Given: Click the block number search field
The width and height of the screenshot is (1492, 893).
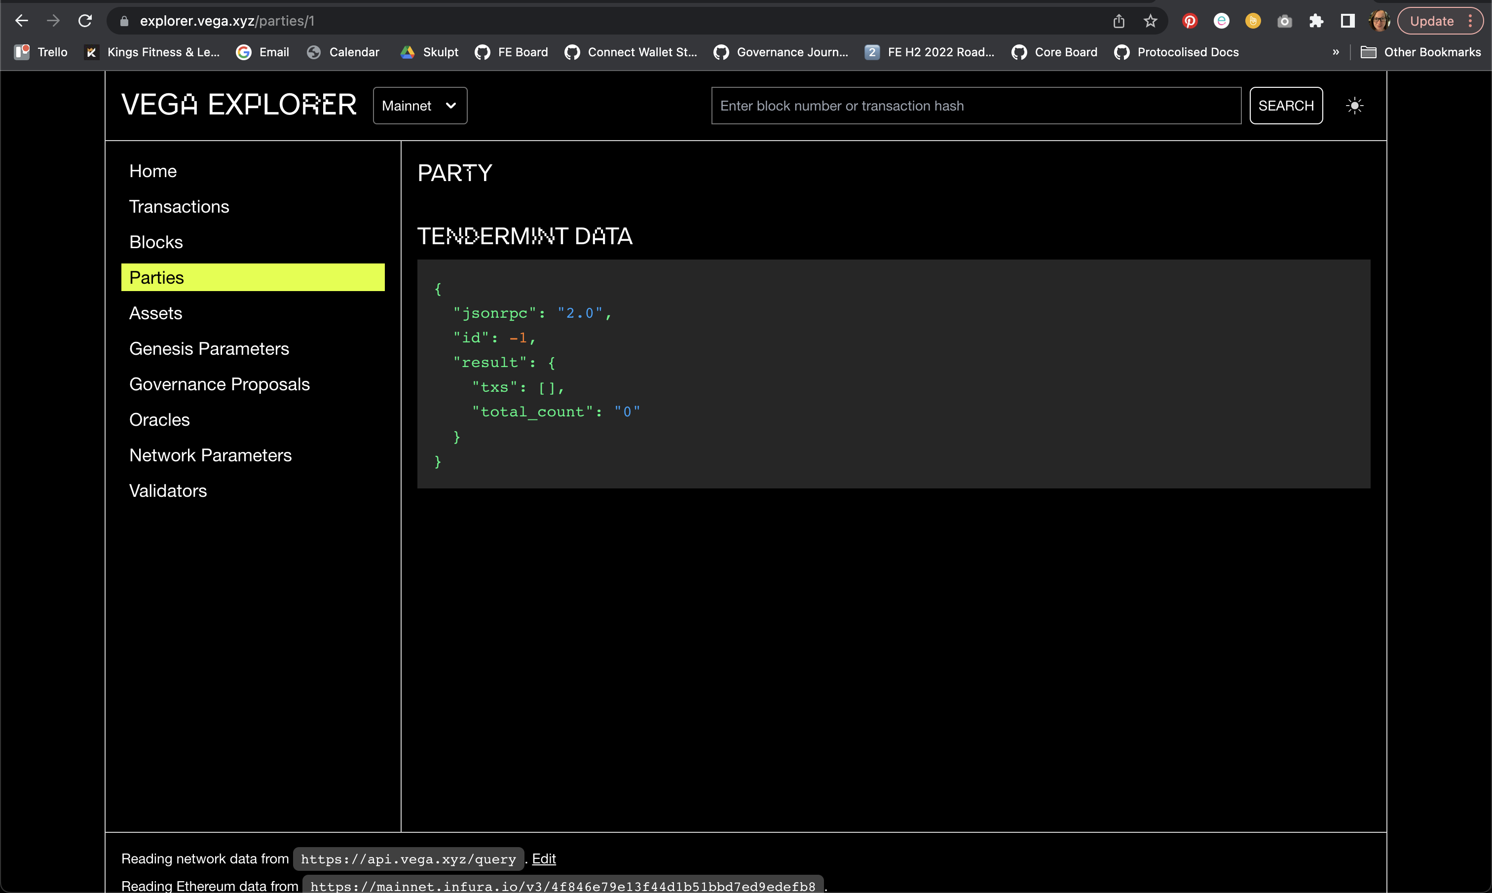Looking at the screenshot, I should pyautogui.click(x=974, y=105).
